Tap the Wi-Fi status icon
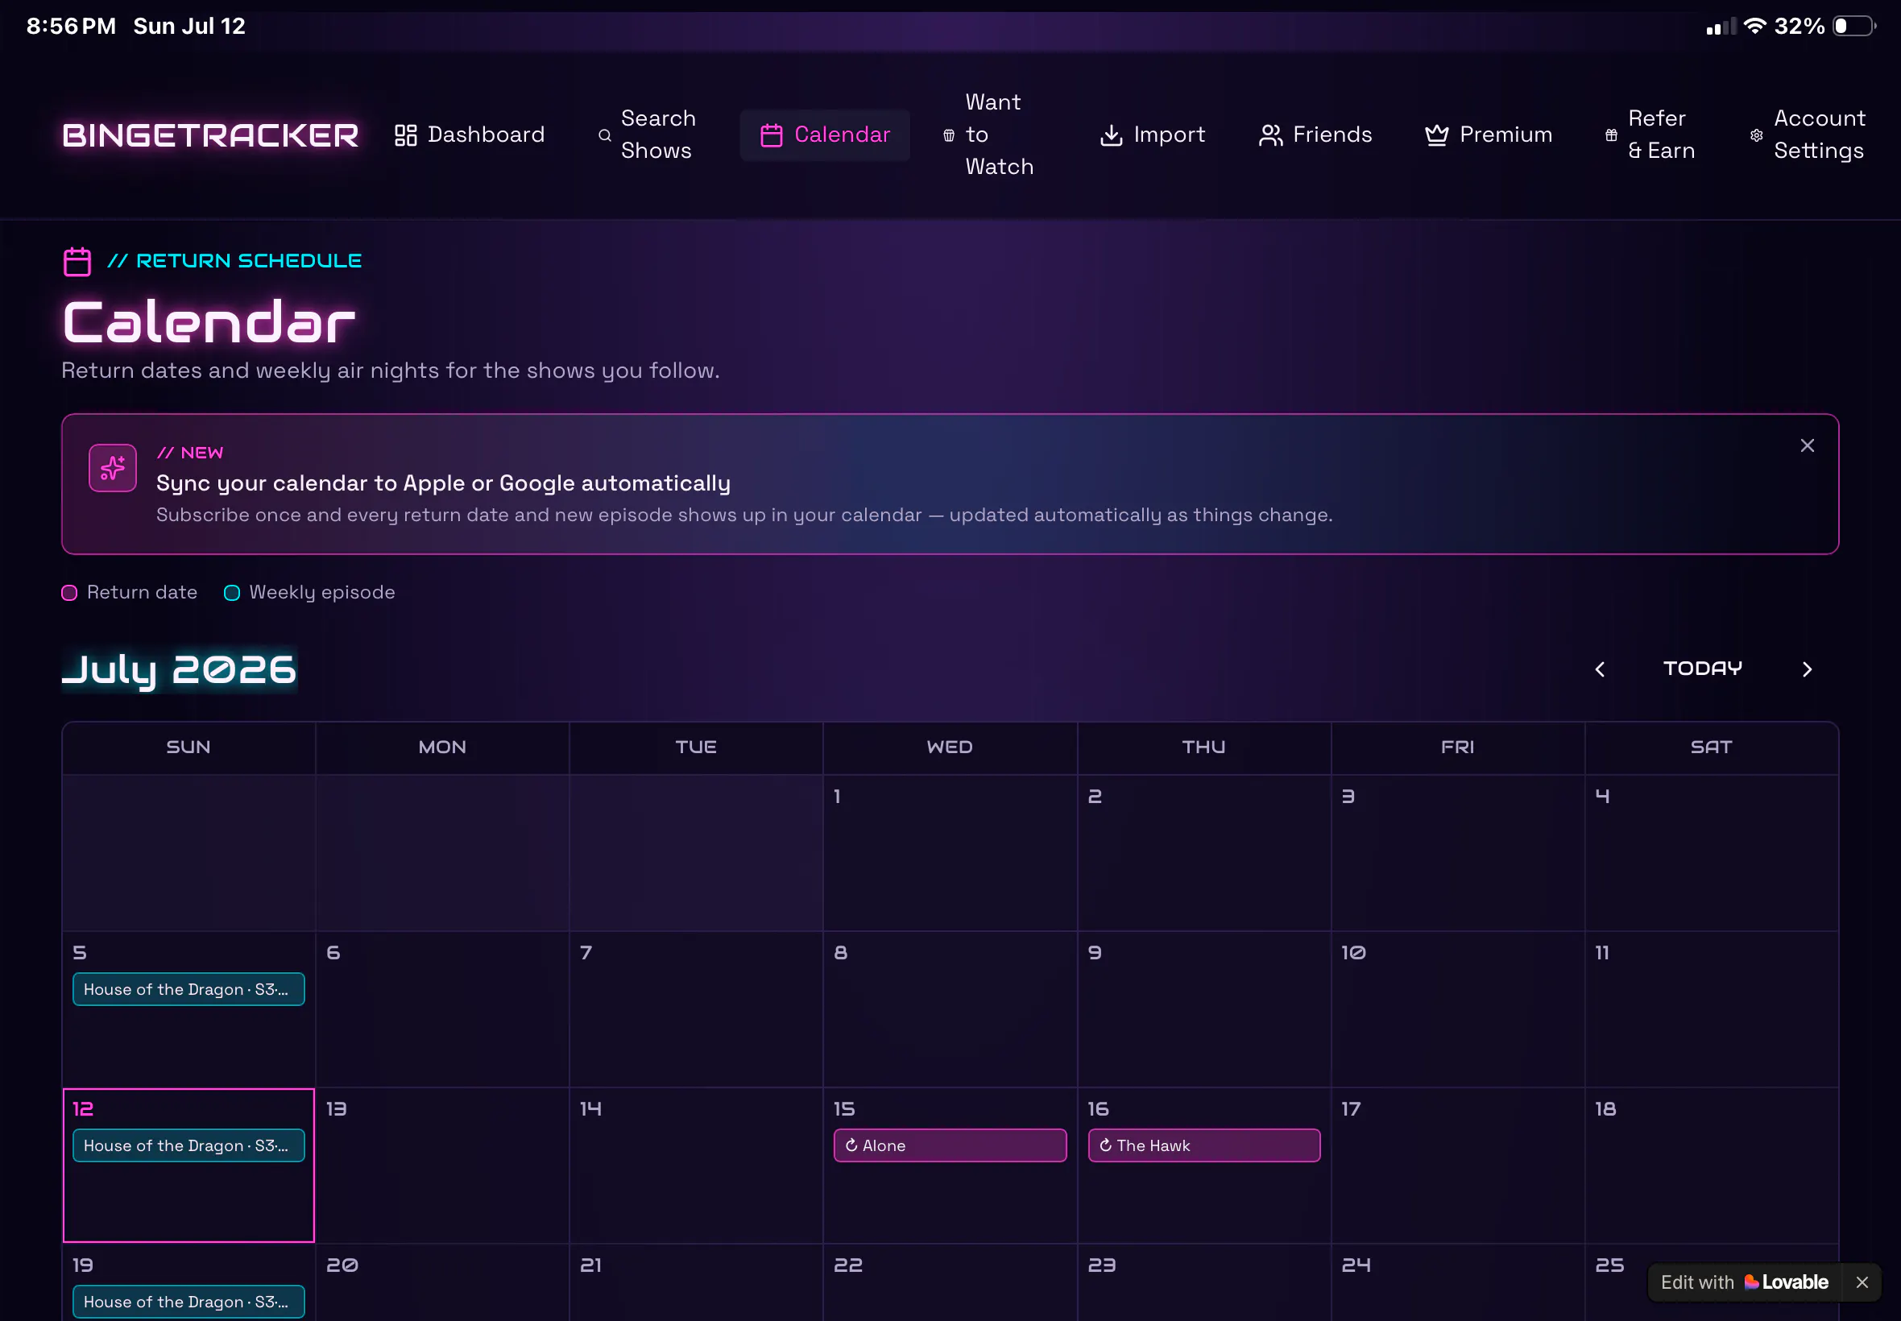 pos(1754,26)
